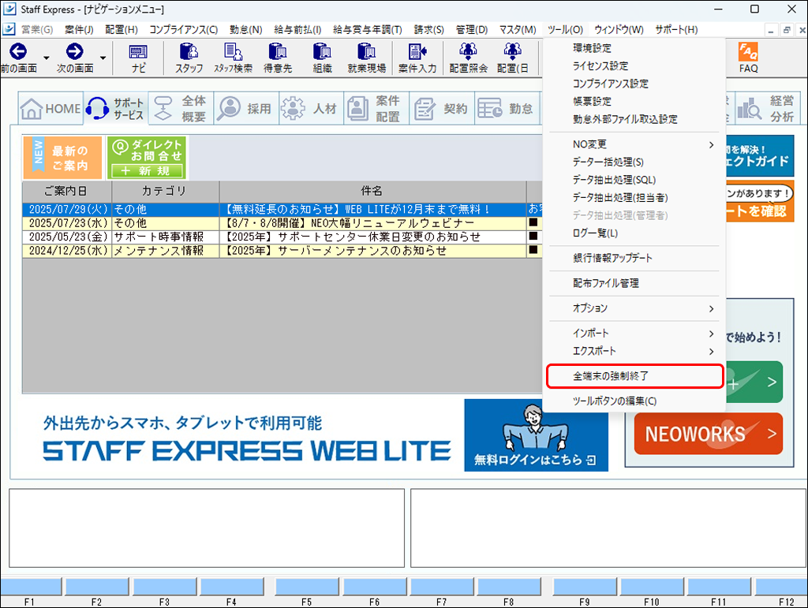Open the 勤怠 navigation tab
Viewport: 808px width, 608px height.
pyautogui.click(x=507, y=109)
